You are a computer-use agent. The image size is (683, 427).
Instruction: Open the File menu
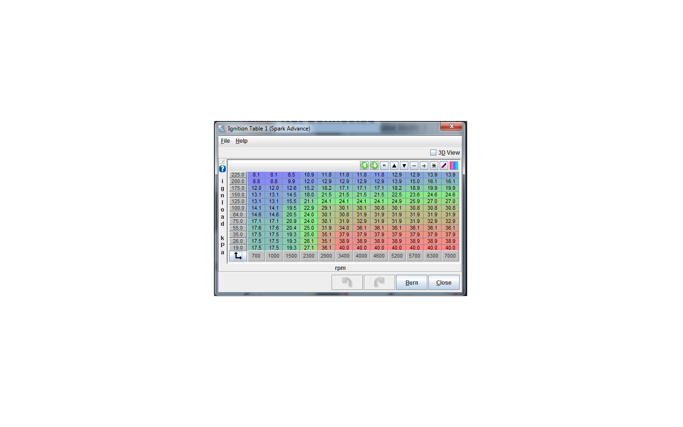tap(225, 140)
